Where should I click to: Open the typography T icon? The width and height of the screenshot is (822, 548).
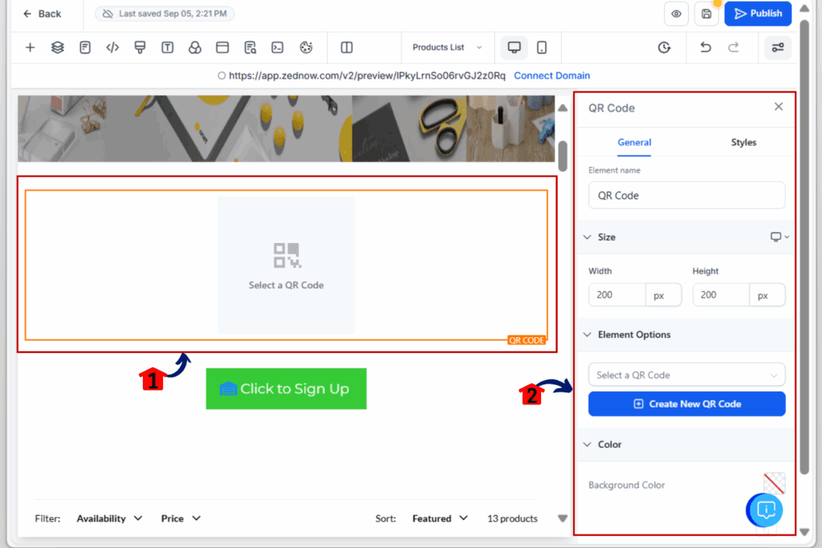pos(167,47)
